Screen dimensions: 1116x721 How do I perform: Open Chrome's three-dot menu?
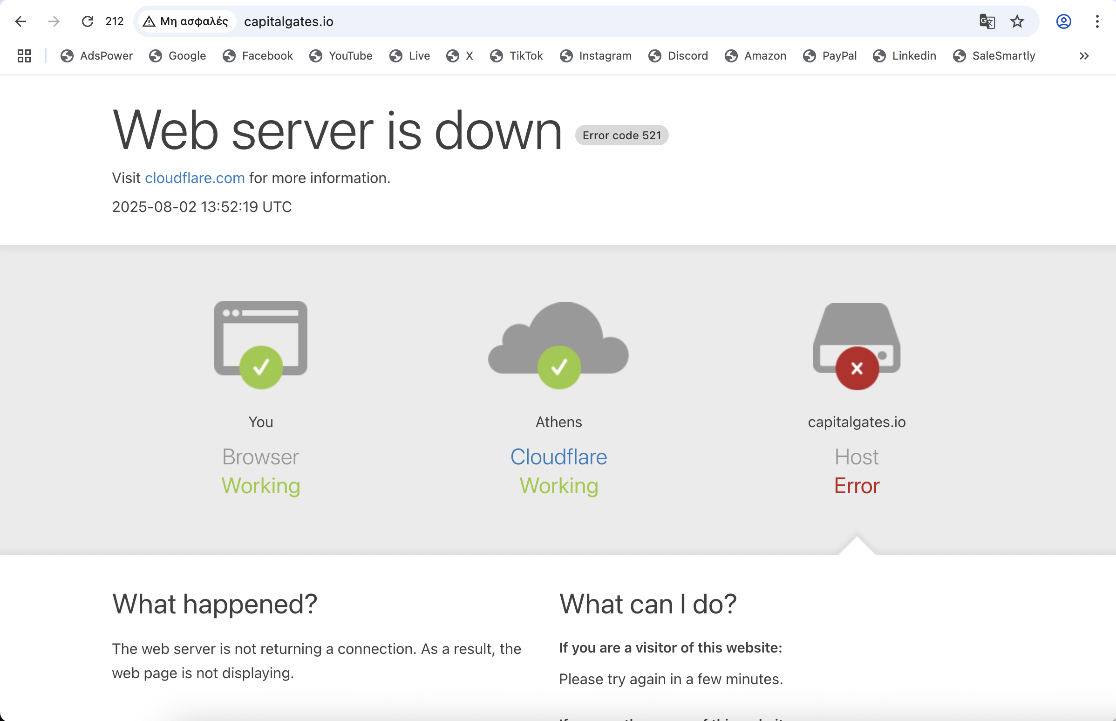click(1097, 21)
